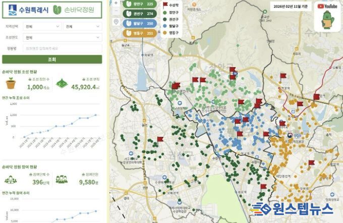
Task: Click the location pin icon on map
Action: point(117,22)
